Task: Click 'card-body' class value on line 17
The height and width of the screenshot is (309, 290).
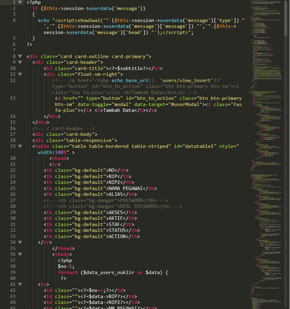Action: (x=79, y=134)
